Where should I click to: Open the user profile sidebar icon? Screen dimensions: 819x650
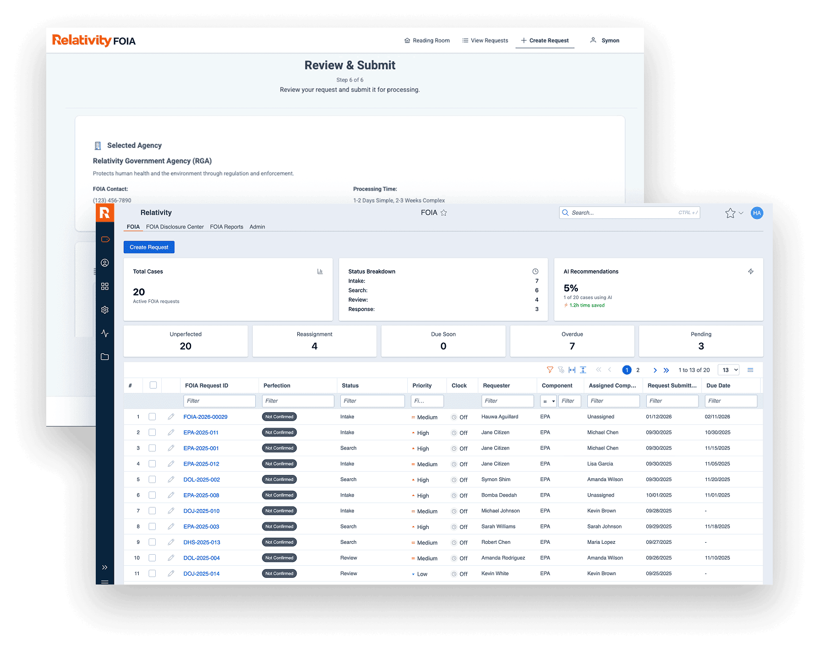[105, 263]
